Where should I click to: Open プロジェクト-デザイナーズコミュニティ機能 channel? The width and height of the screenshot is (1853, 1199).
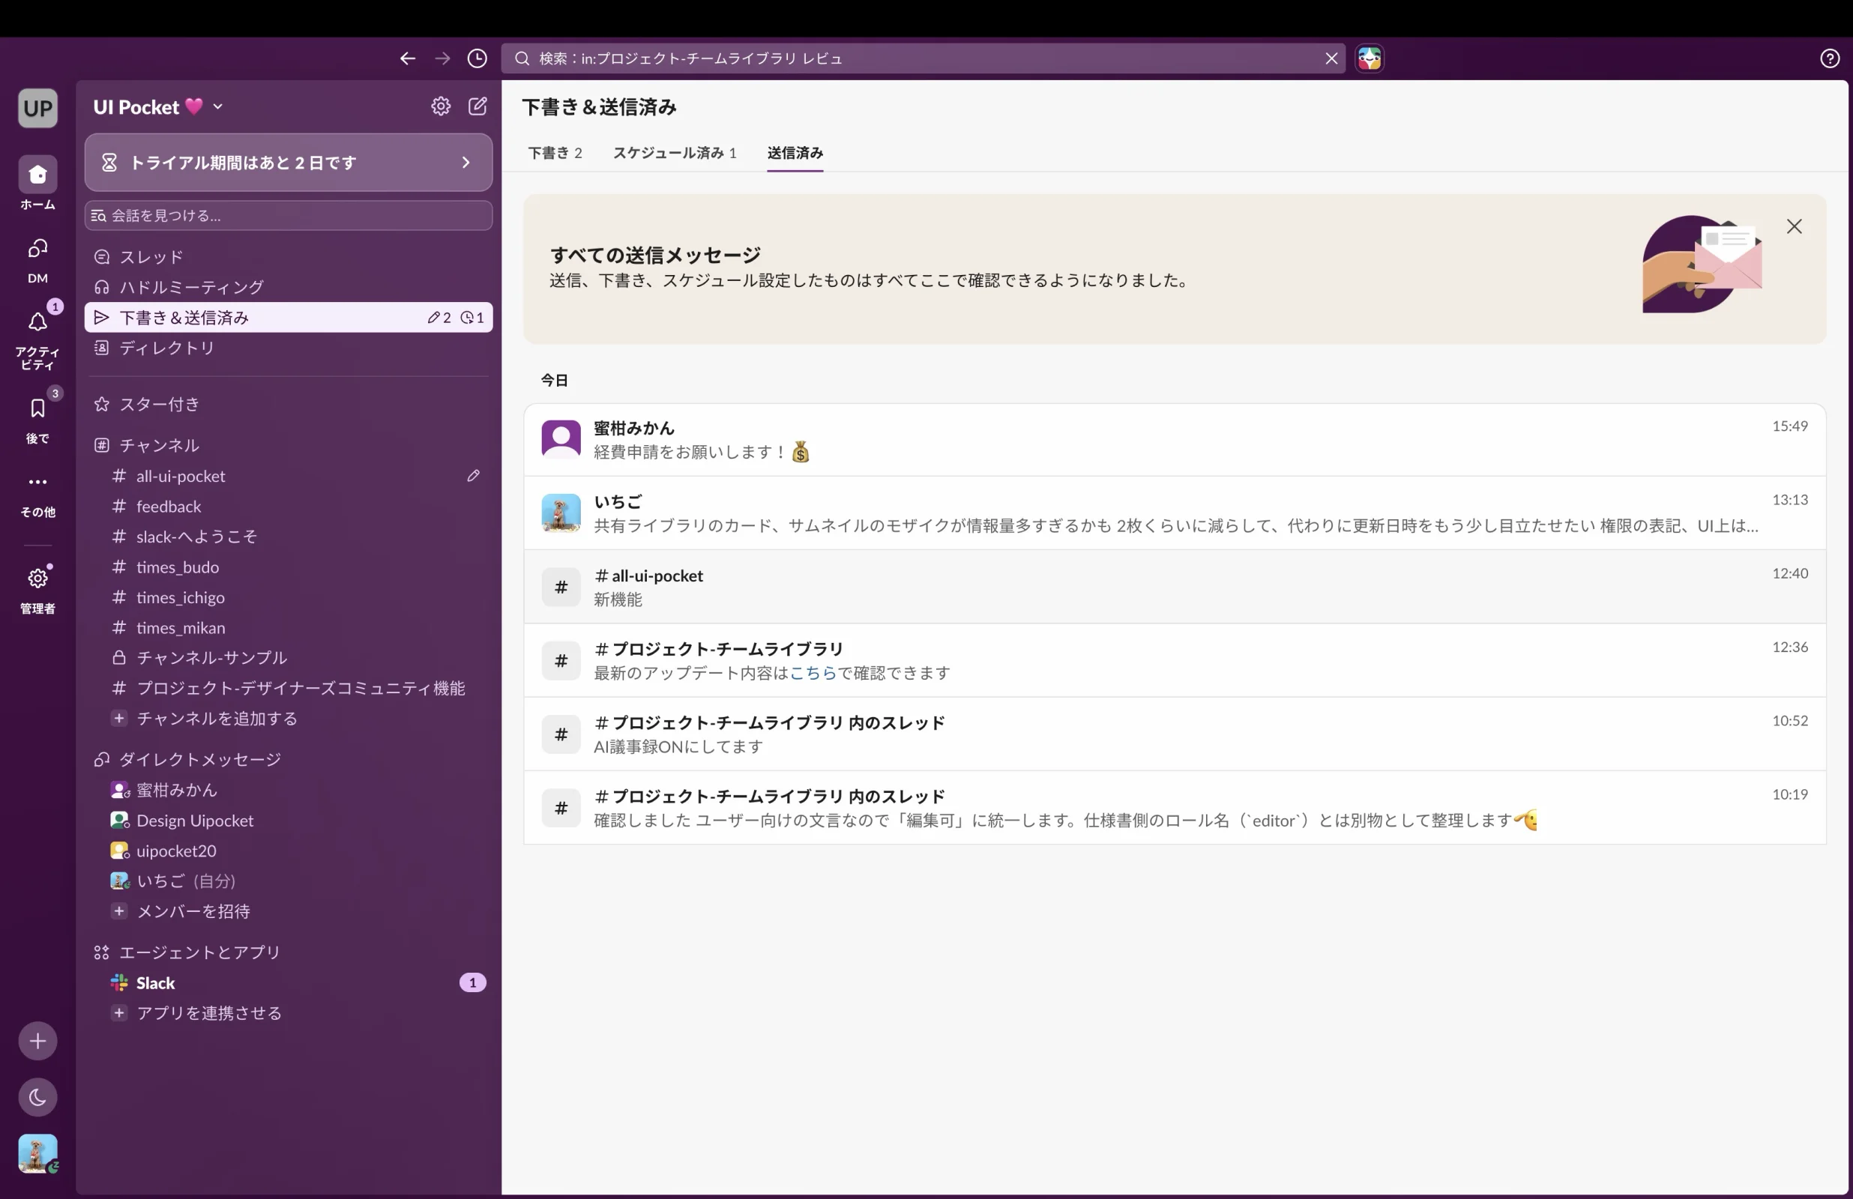288,687
